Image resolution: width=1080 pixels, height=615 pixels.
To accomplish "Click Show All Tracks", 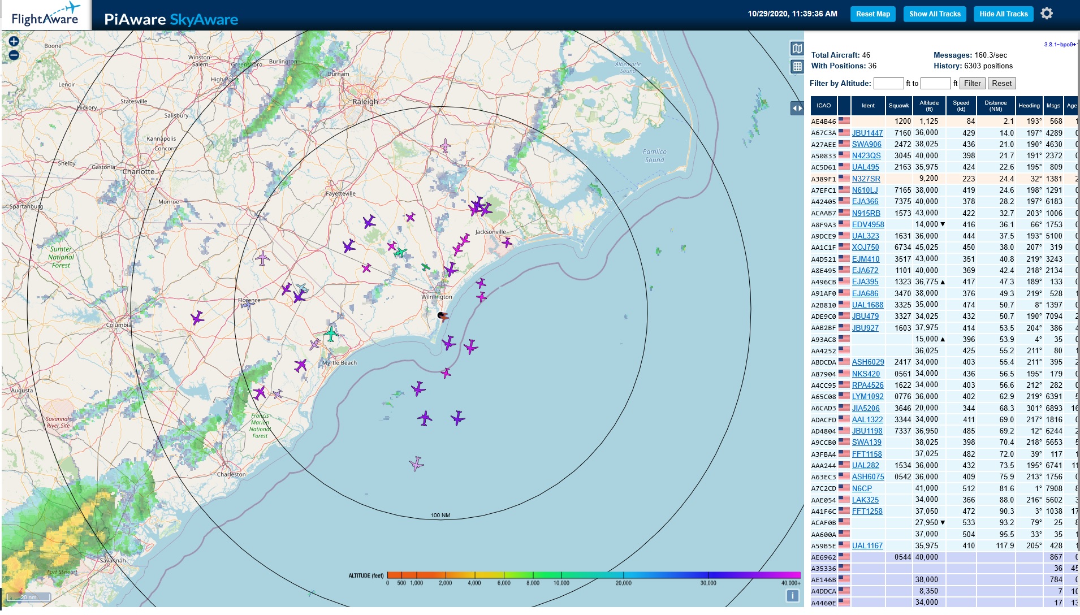I will [x=935, y=14].
